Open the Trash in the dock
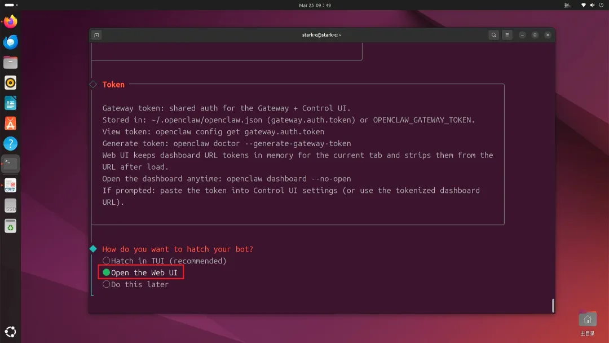Image resolution: width=609 pixels, height=343 pixels. pyautogui.click(x=11, y=226)
